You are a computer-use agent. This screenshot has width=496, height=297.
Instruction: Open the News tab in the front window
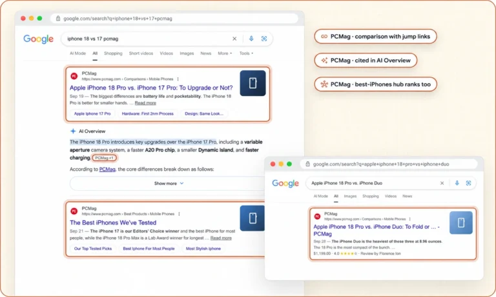click(407, 196)
